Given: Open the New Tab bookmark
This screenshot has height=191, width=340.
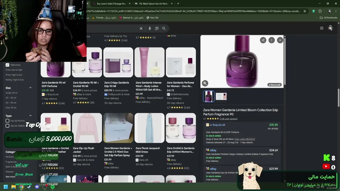Looking at the screenshot, I should (x=152, y=18).
